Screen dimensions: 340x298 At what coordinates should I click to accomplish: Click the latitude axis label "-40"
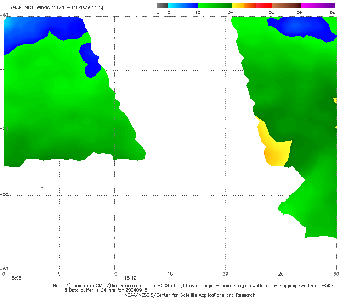pos(4,15)
